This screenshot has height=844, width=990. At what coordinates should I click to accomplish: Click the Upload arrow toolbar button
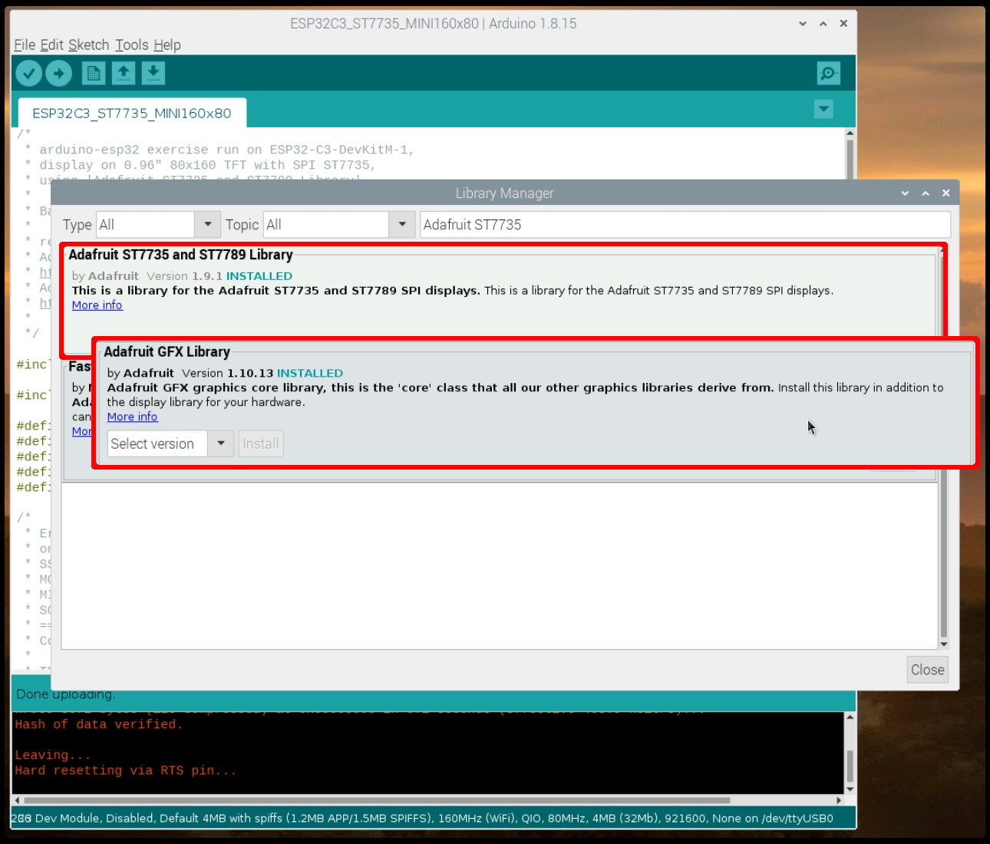[58, 73]
